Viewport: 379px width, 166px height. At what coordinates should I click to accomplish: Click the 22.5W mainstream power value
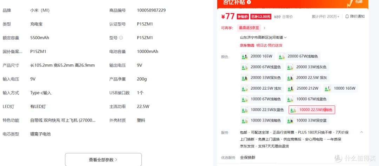coord(143,107)
